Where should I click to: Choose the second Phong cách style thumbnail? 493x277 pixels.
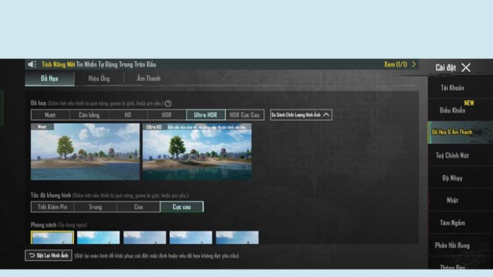coord(99,238)
